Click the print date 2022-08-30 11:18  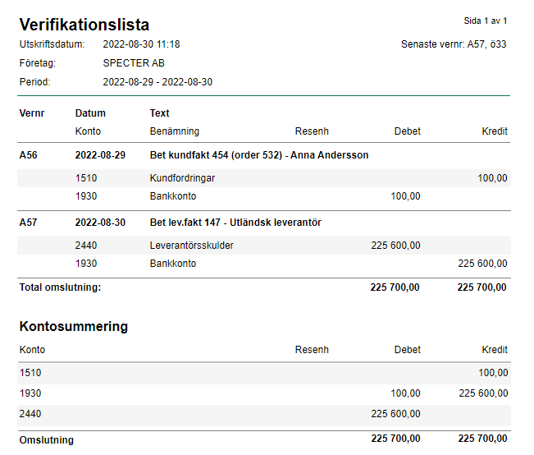click(x=142, y=44)
